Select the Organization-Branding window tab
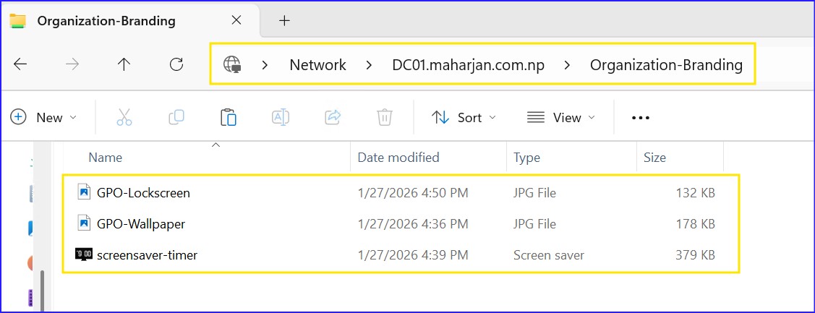 click(106, 21)
